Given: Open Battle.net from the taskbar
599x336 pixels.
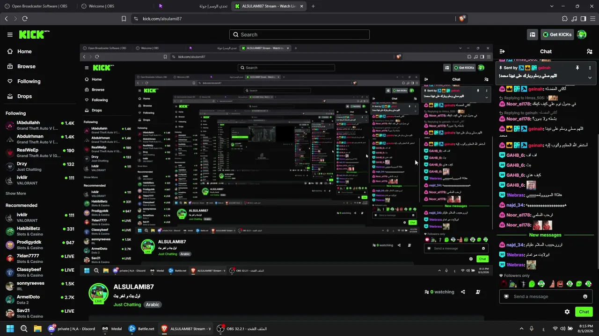Looking at the screenshot, I should 141,329.
